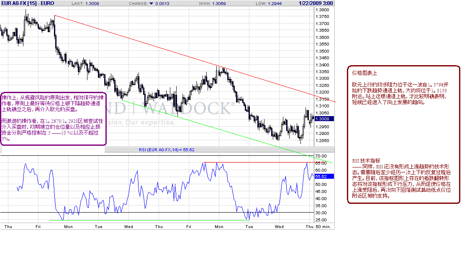Image resolution: width=462 pixels, height=279 pixels.
Task: Click the chart title EUR A0-FX [15] - EURO
Action: 28,3
